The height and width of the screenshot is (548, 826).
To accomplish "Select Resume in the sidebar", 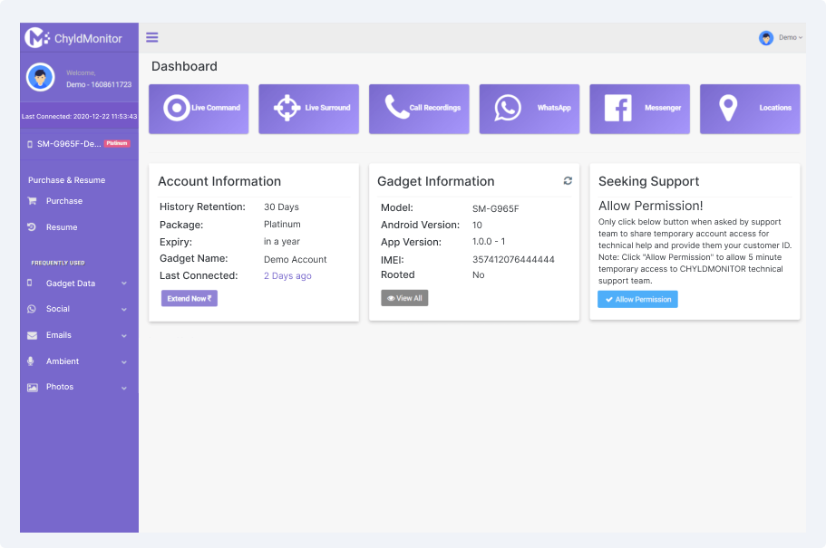I will pyautogui.click(x=62, y=227).
